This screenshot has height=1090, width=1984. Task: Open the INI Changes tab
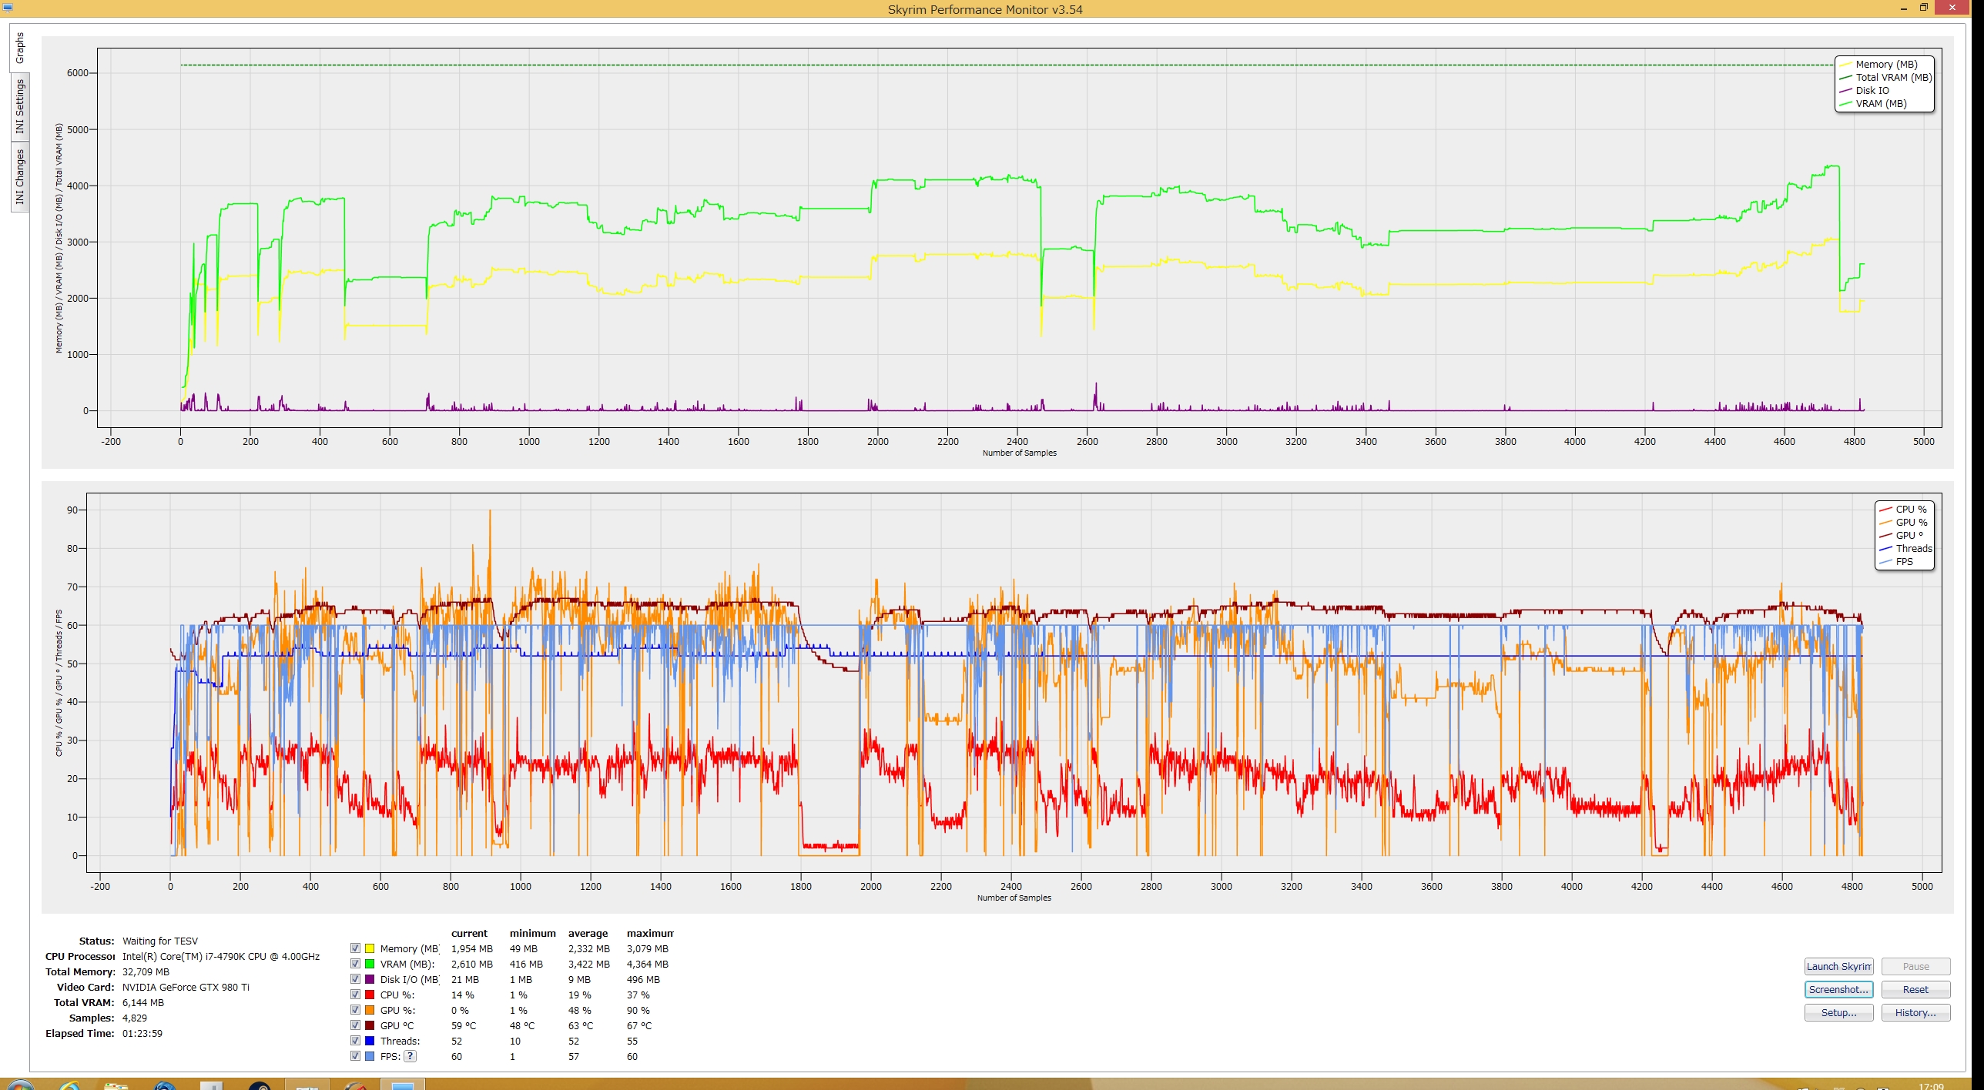[20, 177]
